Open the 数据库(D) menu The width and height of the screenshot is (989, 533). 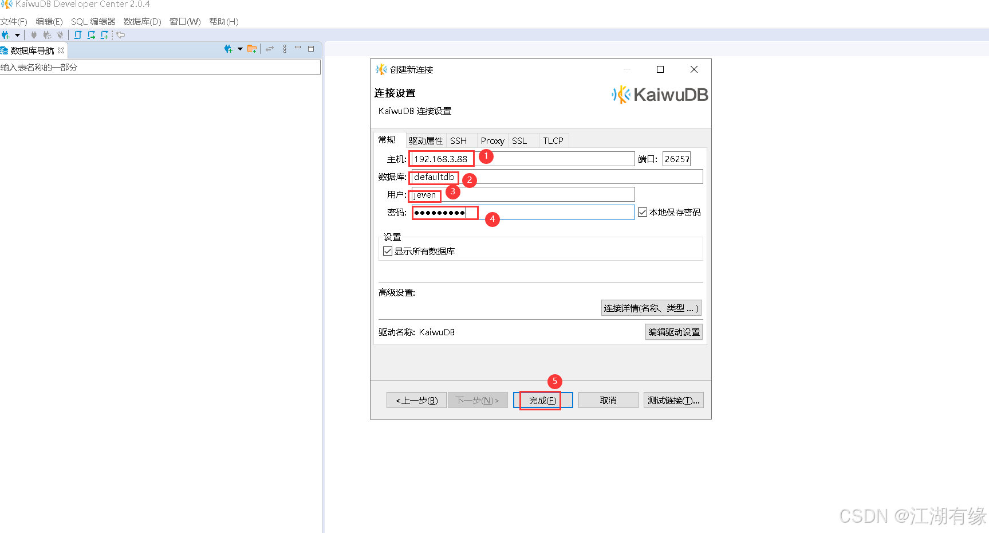[x=142, y=22]
